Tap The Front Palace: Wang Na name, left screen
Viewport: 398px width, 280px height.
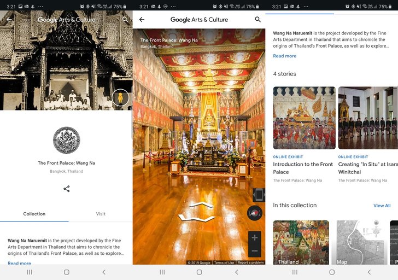67,163
